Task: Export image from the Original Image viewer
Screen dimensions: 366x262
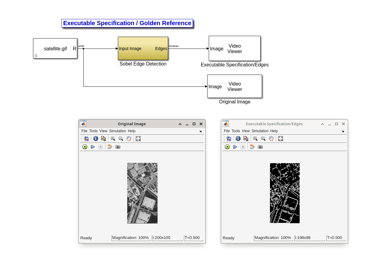Action: click(86, 139)
